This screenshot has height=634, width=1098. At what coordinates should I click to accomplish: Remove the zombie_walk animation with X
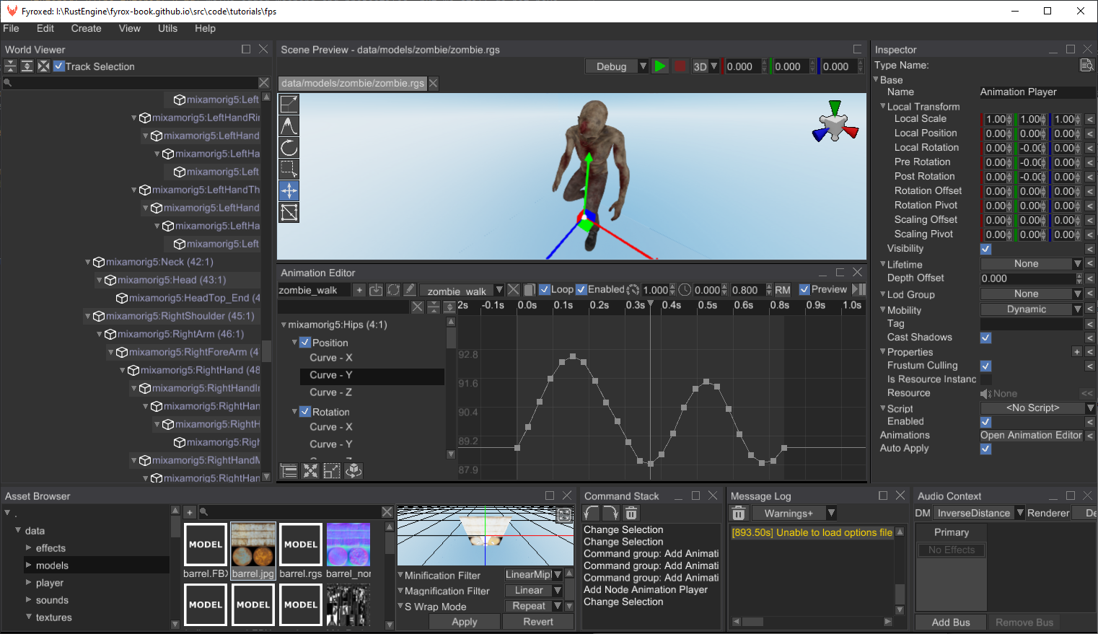point(513,290)
